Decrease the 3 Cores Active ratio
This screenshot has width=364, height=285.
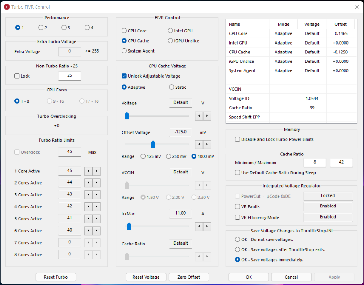click(x=89, y=195)
